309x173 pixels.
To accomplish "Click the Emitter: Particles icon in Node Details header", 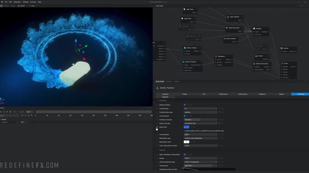I will [x=157, y=88].
